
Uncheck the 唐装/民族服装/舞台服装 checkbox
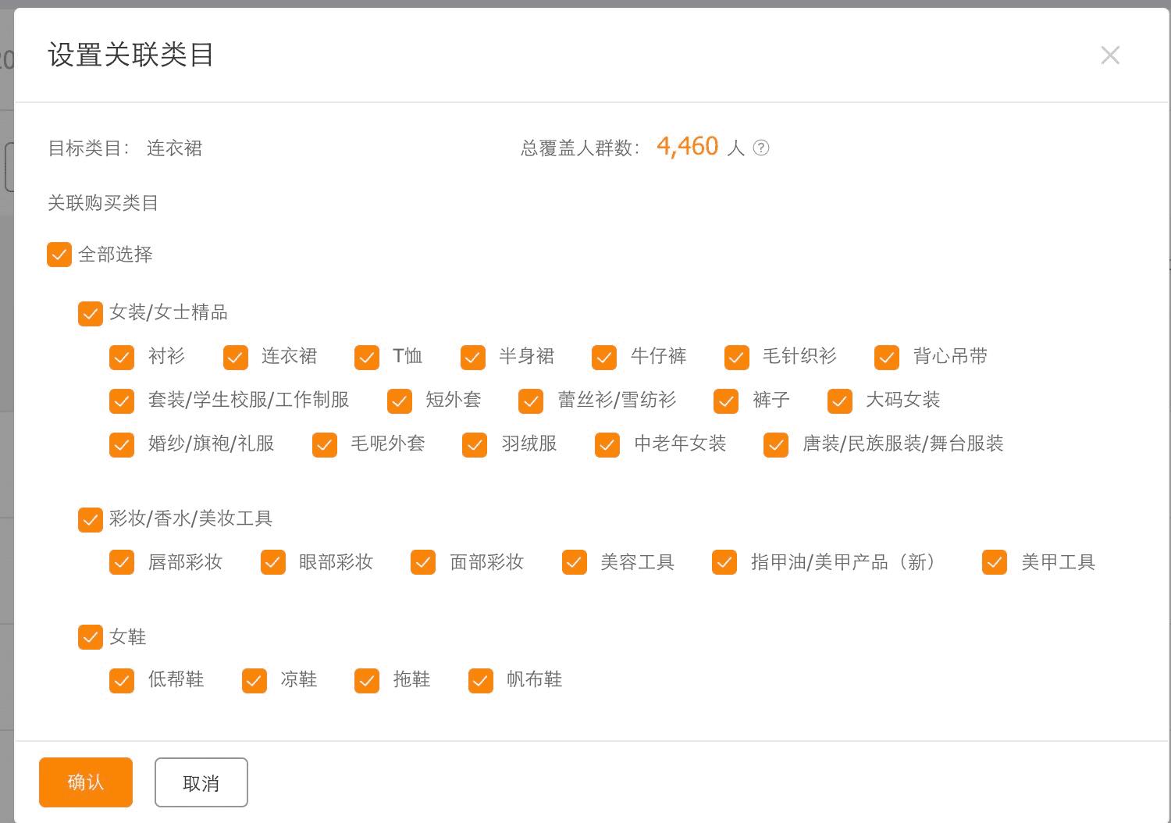[775, 444]
